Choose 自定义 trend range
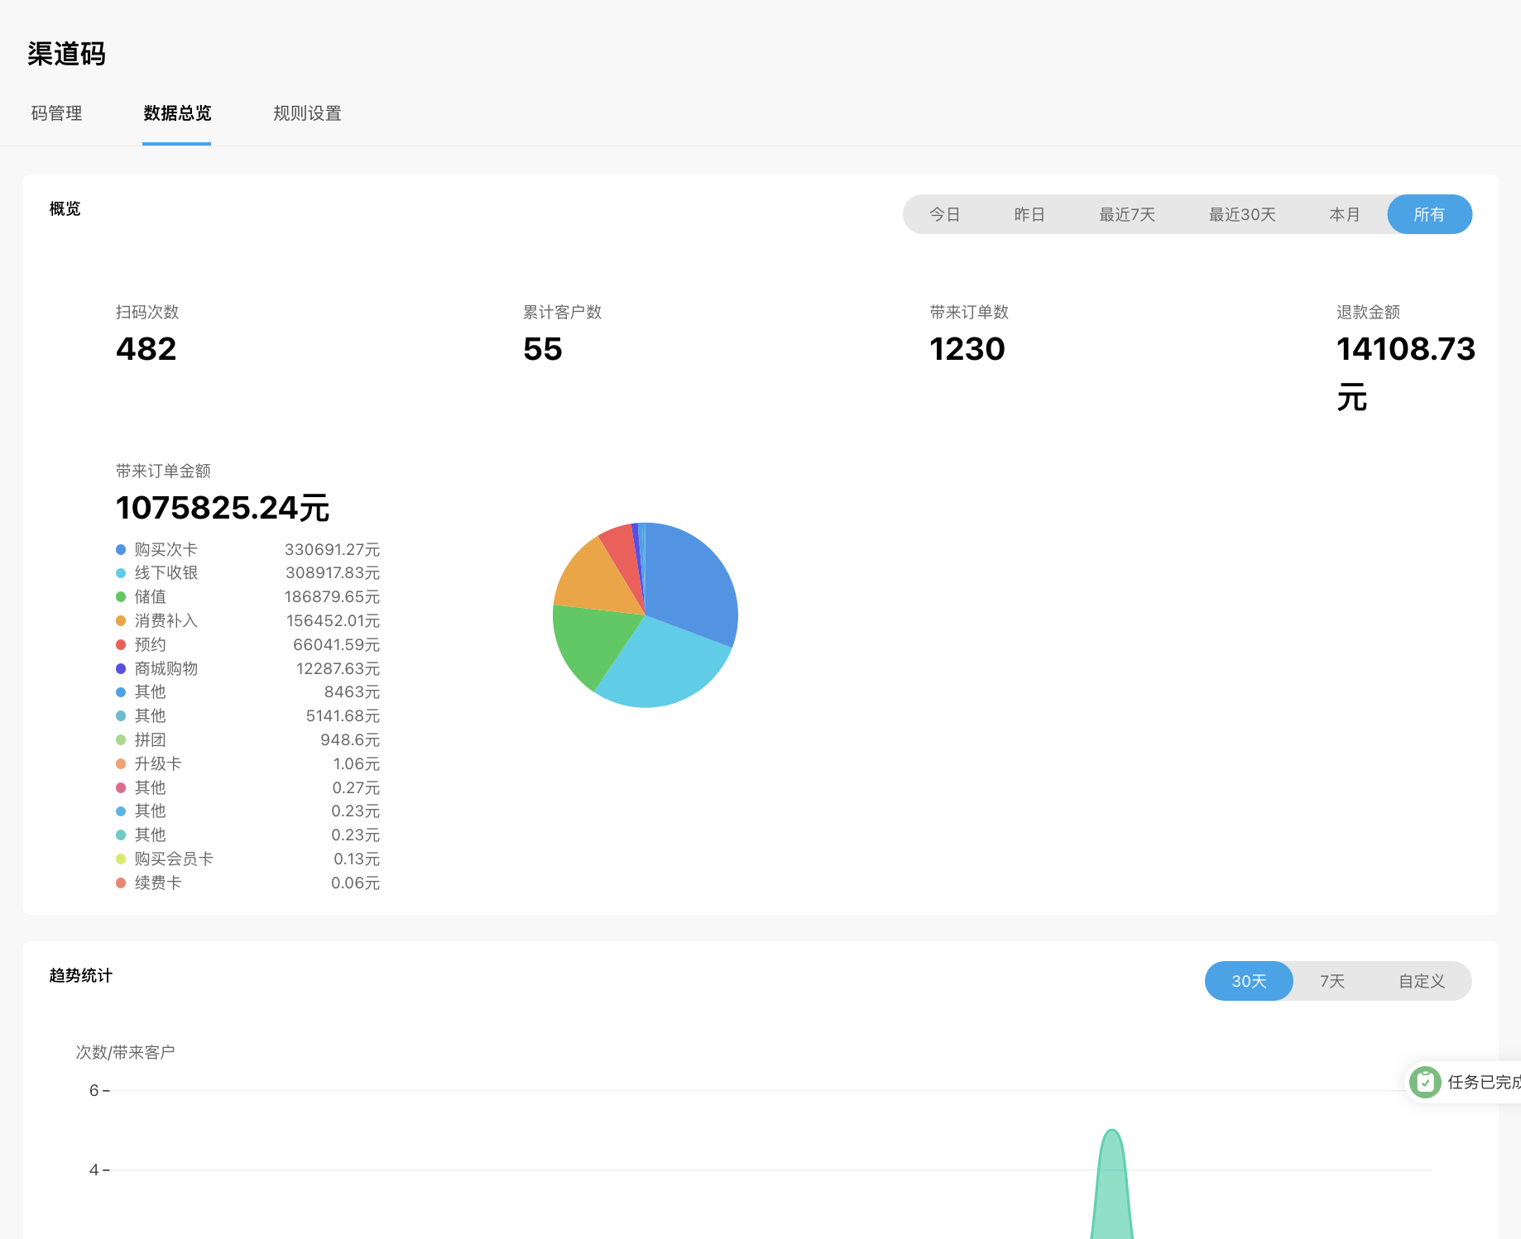Screen dimensions: 1521x1239 point(1421,981)
